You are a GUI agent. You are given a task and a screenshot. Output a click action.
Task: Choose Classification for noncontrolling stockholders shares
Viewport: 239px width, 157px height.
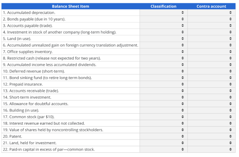click(x=163, y=130)
